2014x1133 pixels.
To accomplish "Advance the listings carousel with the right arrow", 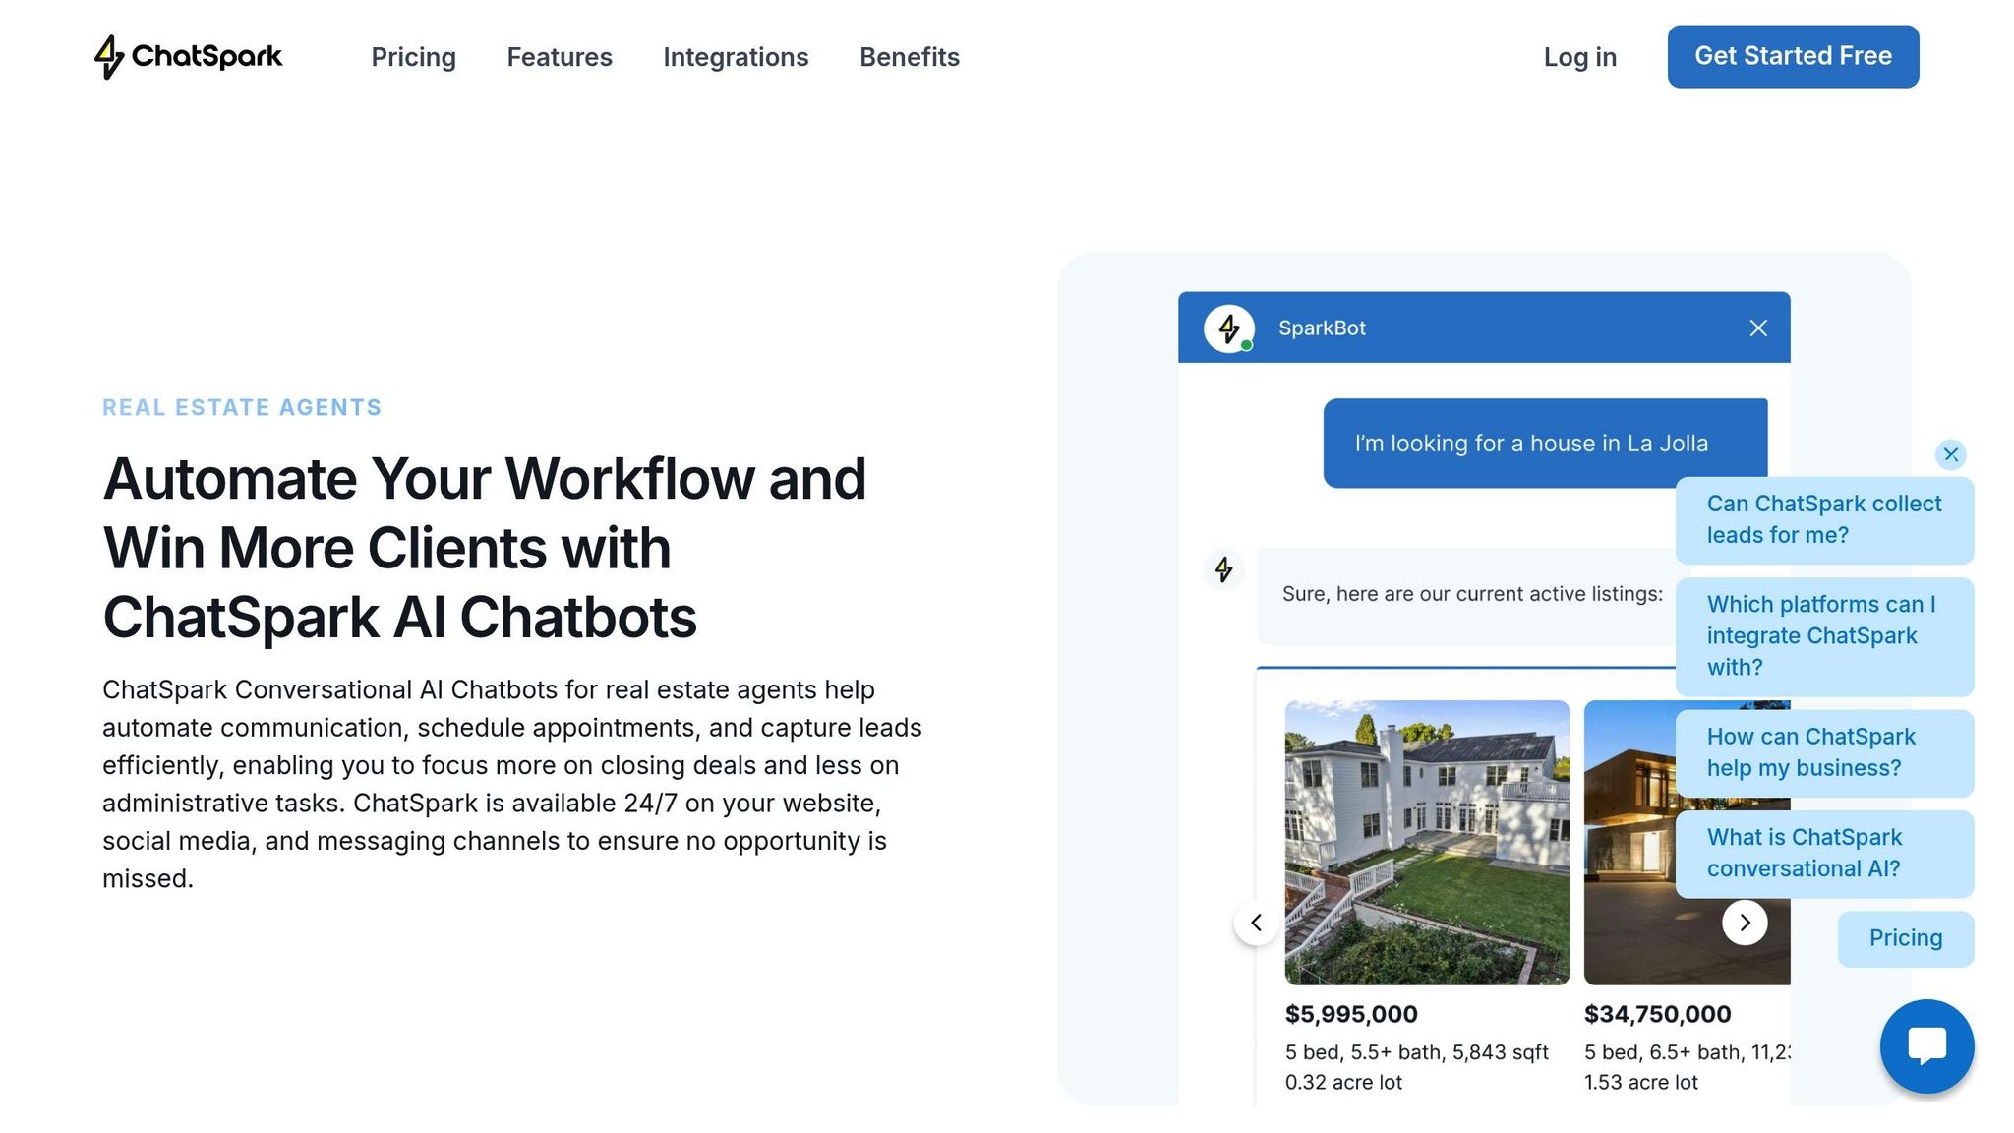I will 1746,923.
